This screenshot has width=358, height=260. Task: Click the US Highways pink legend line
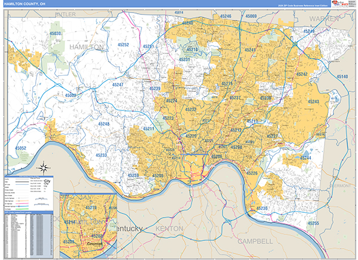pyautogui.click(x=22, y=203)
